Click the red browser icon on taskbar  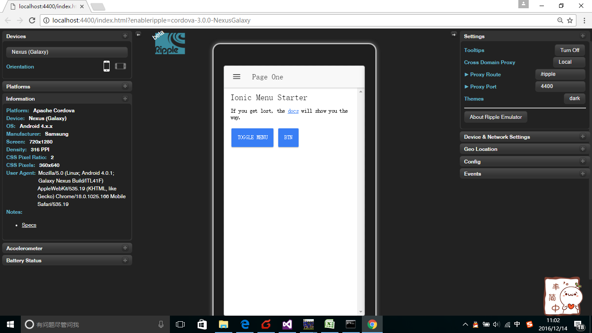click(266, 324)
